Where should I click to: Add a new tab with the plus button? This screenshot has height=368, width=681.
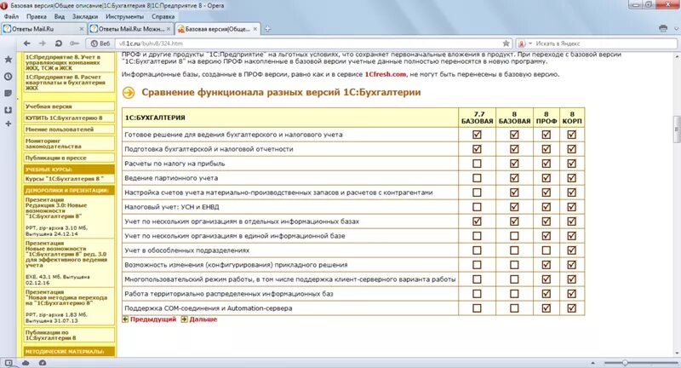click(267, 29)
